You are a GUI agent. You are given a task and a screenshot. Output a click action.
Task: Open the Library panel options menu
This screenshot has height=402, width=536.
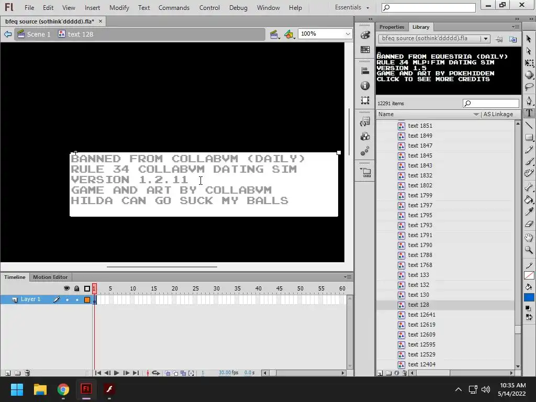click(516, 27)
